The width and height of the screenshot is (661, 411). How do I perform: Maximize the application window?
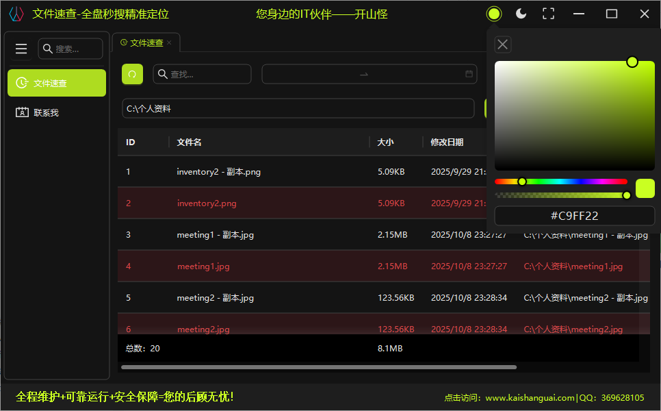pyautogui.click(x=611, y=14)
